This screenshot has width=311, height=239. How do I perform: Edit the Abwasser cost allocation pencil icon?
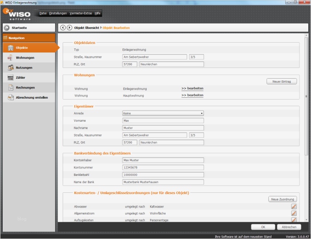[294, 207]
